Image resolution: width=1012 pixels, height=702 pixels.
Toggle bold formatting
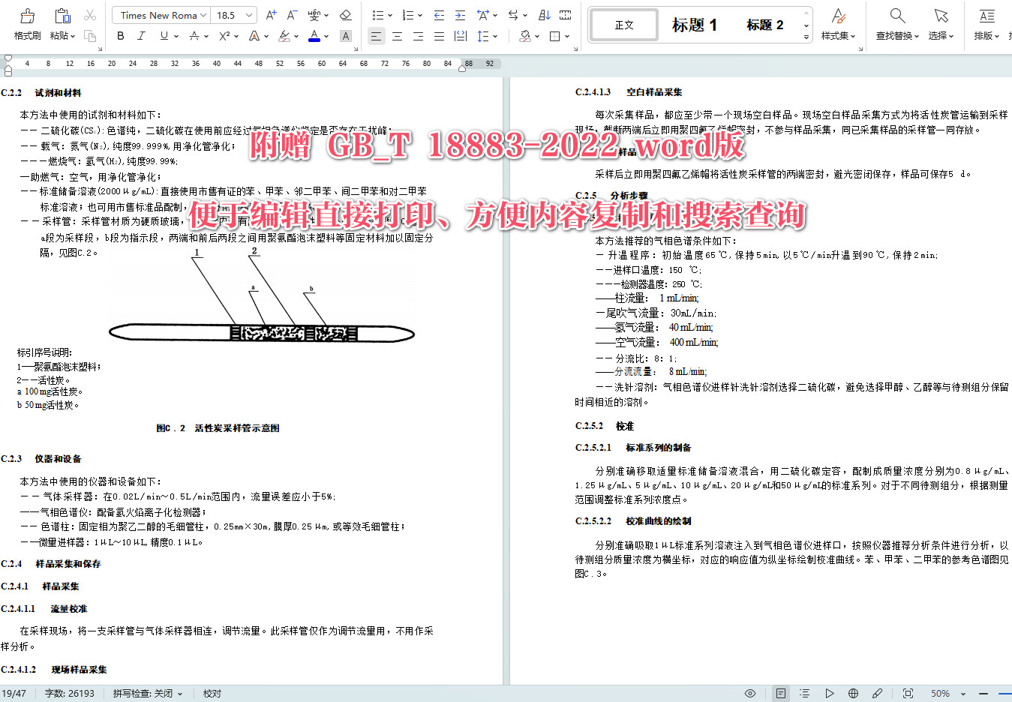click(x=120, y=35)
